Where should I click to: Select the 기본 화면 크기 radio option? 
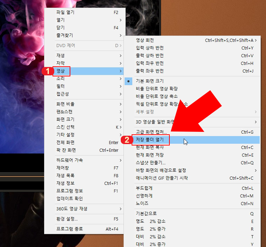point(192,81)
